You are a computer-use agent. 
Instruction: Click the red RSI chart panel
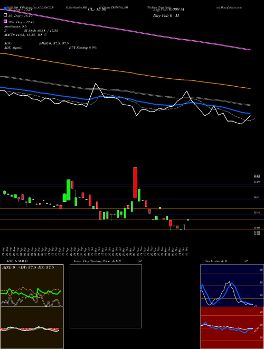point(232,328)
